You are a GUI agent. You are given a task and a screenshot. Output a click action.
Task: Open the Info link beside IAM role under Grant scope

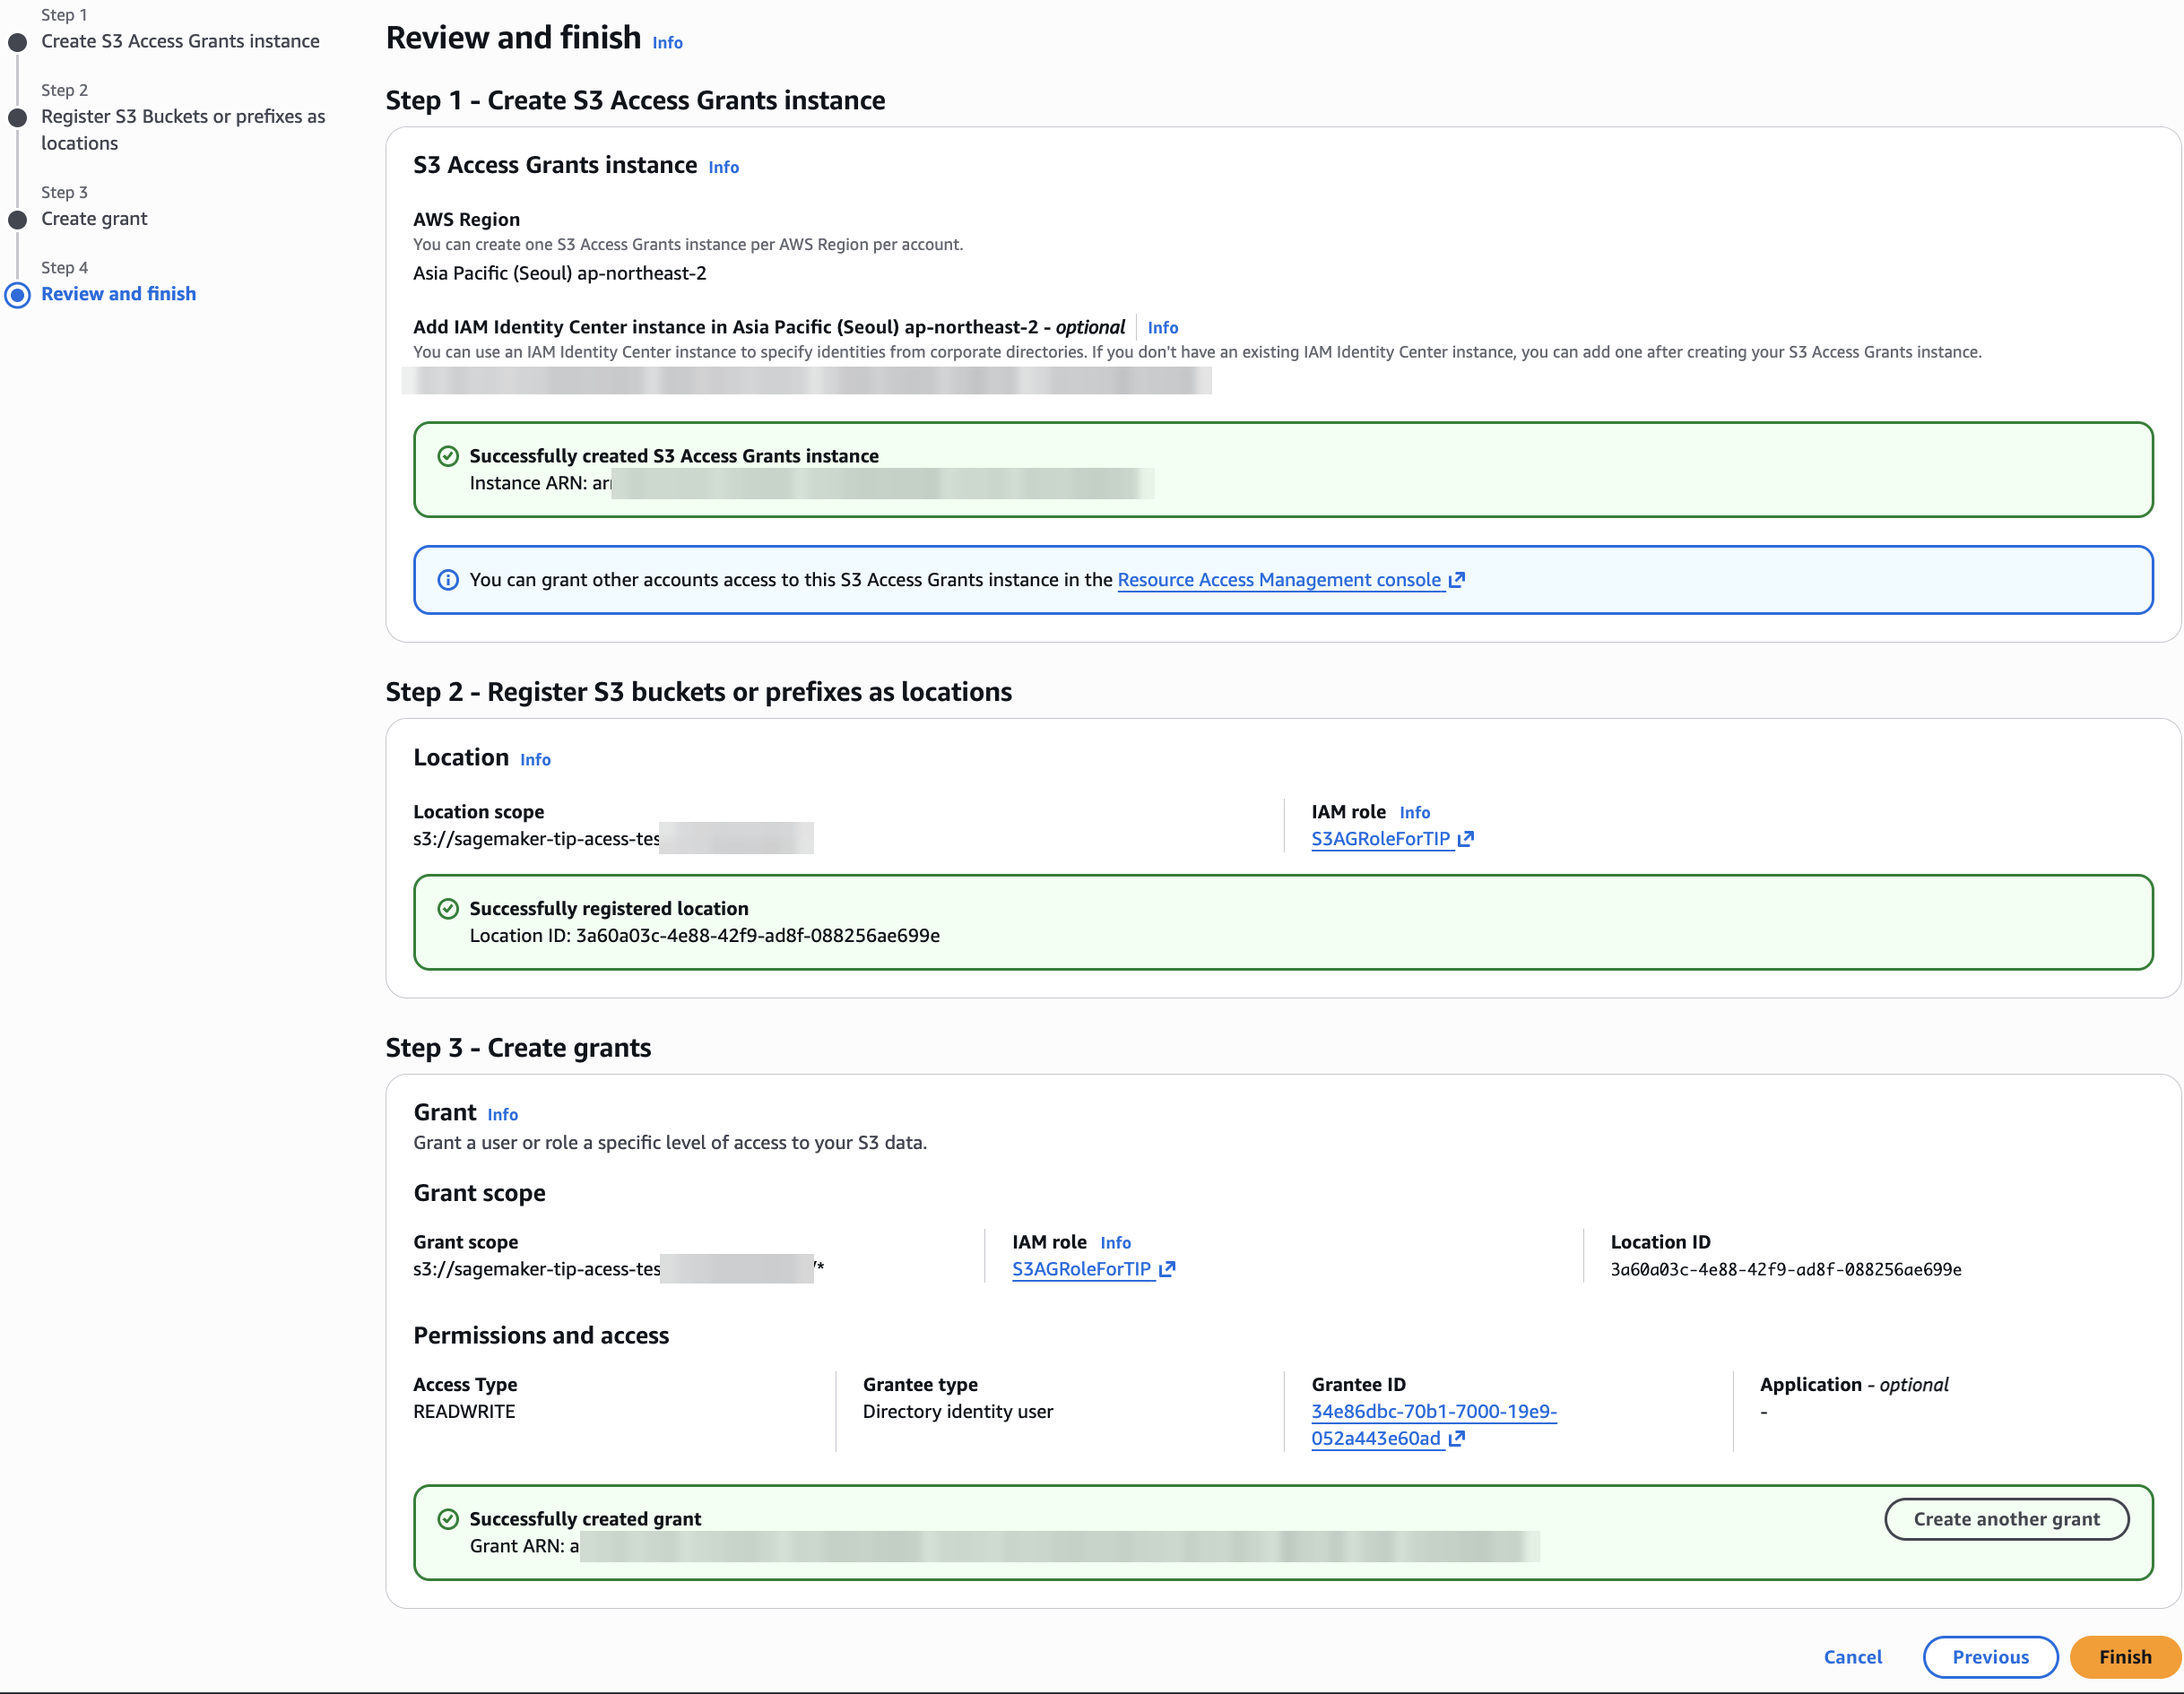1115,1243
